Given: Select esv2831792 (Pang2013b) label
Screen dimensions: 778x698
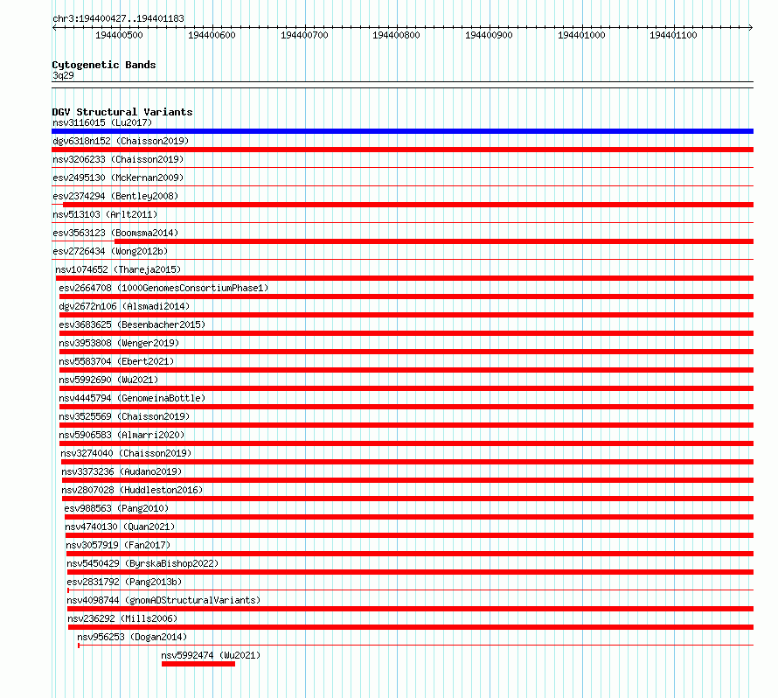Looking at the screenshot, I should pos(124,582).
